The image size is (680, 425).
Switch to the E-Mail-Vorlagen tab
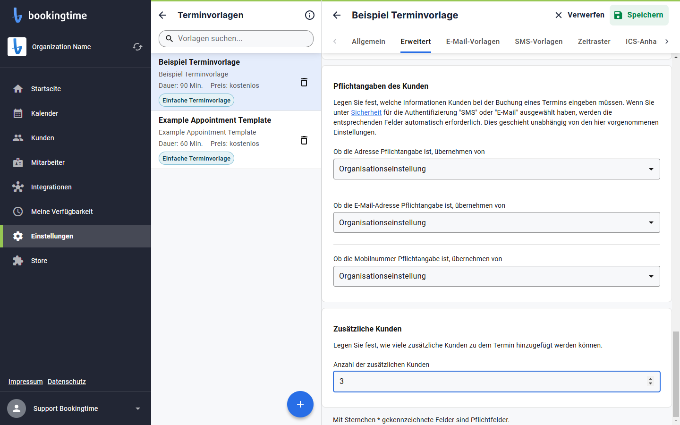point(473,42)
